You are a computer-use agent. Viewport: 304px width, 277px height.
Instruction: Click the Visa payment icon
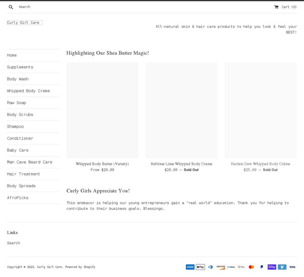coord(292,267)
